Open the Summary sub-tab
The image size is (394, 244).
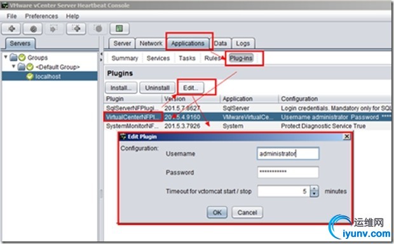(x=125, y=58)
